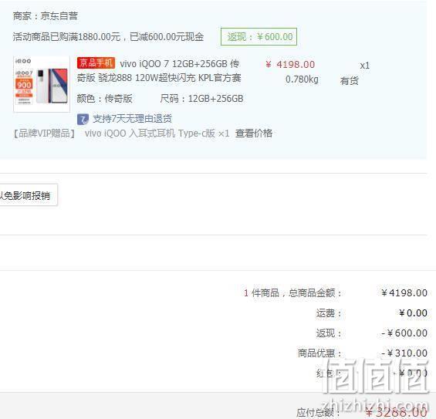Image resolution: width=436 pixels, height=419 pixels.
Task: Click the promotion text 已减600.00元现金
Action: point(167,37)
